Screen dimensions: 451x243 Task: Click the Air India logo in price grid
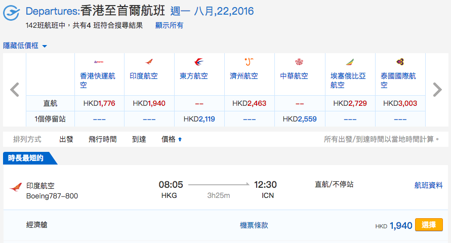(x=149, y=62)
